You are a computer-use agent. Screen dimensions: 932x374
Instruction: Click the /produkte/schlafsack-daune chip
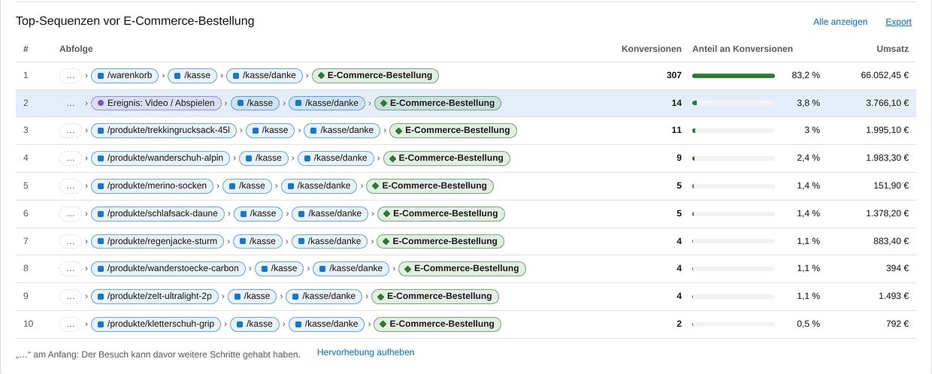tap(158, 213)
